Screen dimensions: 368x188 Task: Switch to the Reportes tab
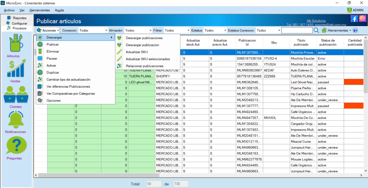(17, 18)
